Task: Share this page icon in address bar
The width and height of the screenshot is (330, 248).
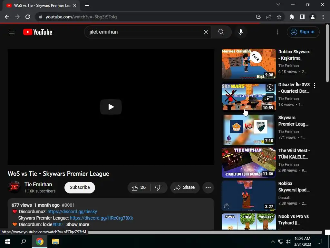Action: (269, 17)
